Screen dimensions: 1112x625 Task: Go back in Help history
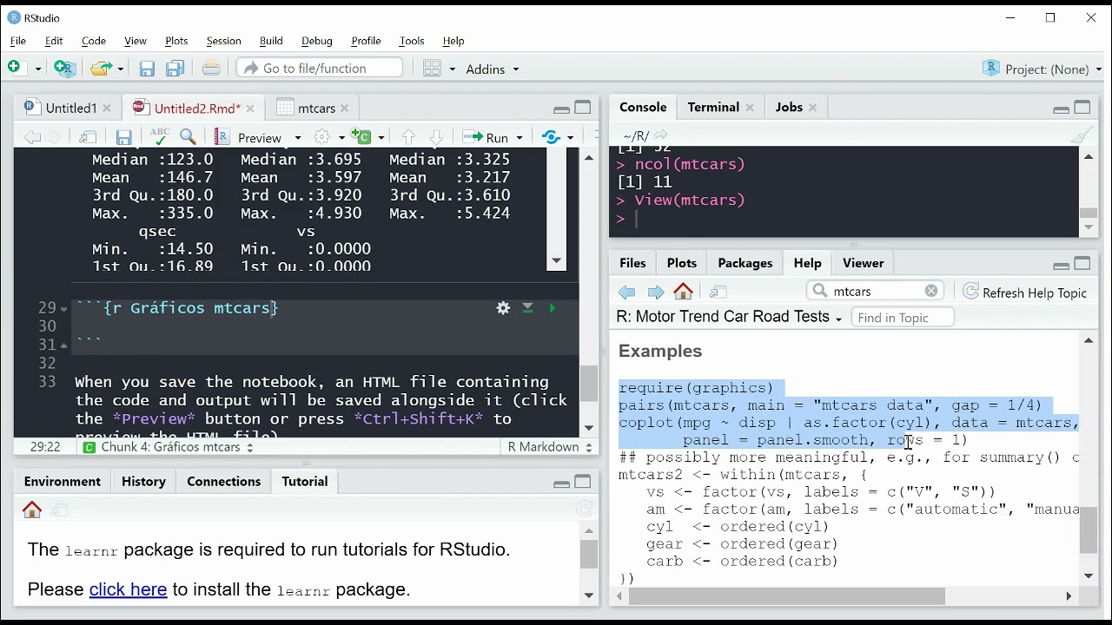tap(626, 293)
